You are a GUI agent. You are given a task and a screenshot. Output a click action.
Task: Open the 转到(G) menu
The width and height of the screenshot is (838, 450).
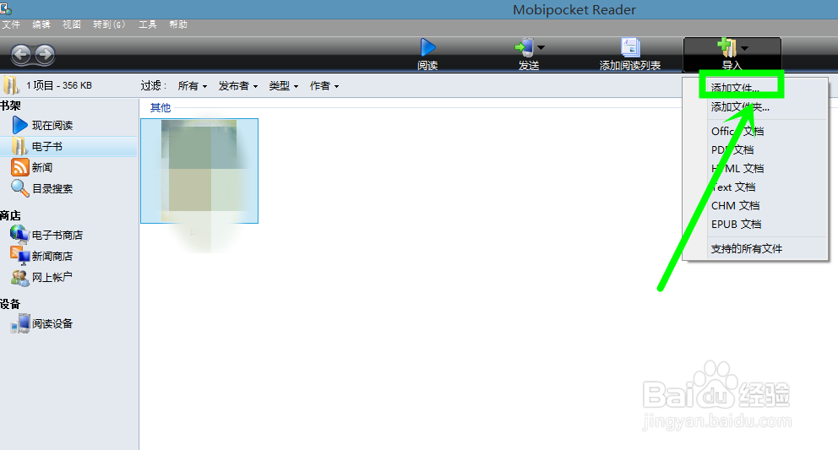click(x=109, y=24)
